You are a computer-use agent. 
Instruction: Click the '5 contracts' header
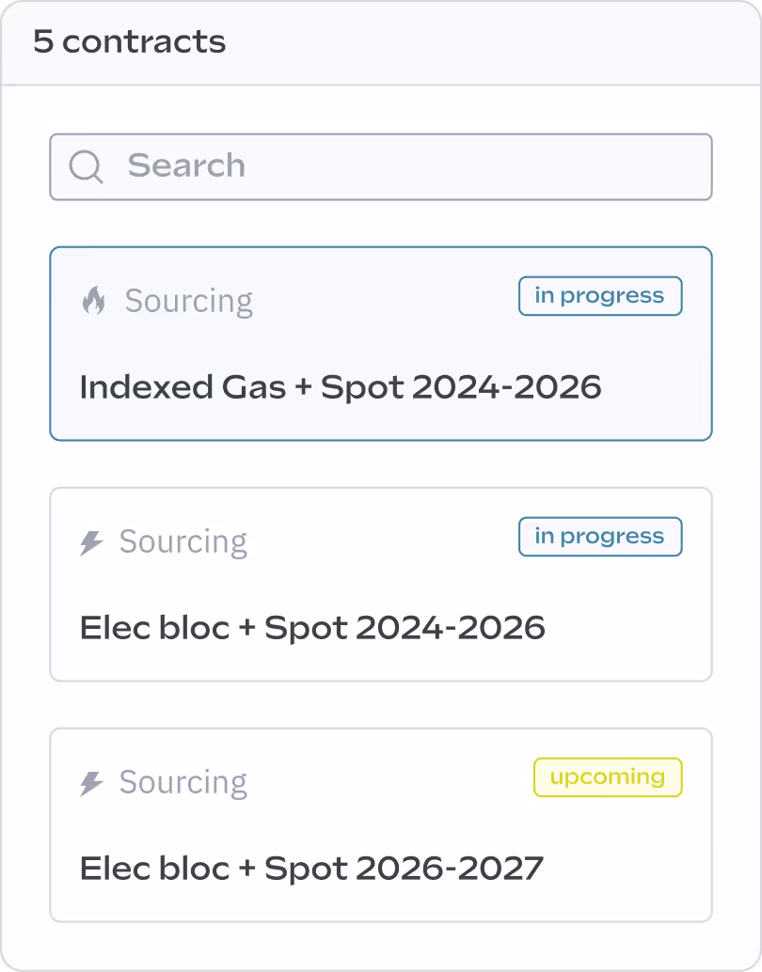(x=130, y=42)
